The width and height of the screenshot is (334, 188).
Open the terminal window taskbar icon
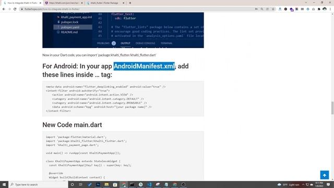coord(132,184)
